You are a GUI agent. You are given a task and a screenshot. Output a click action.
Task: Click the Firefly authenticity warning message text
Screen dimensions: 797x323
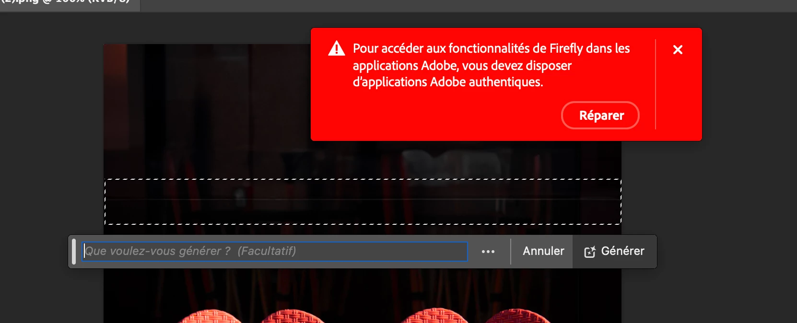[x=491, y=65]
